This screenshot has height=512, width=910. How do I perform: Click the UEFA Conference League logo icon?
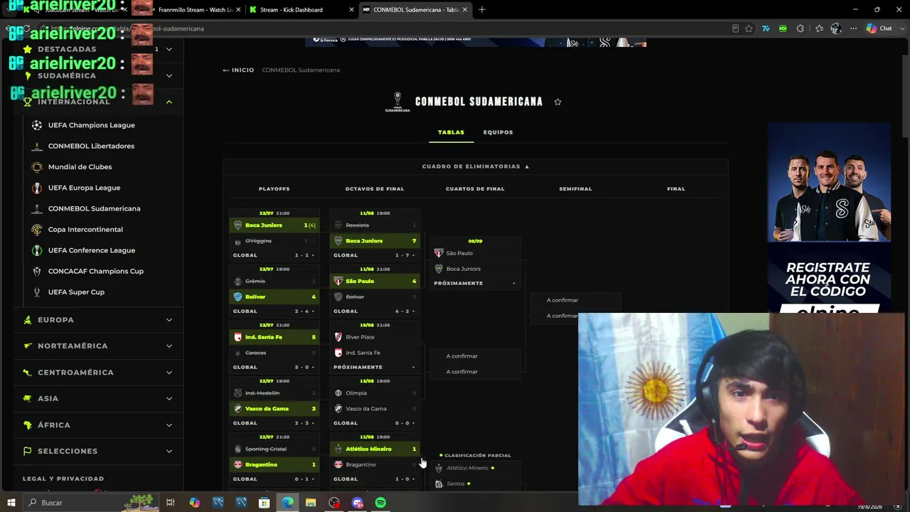(x=37, y=250)
